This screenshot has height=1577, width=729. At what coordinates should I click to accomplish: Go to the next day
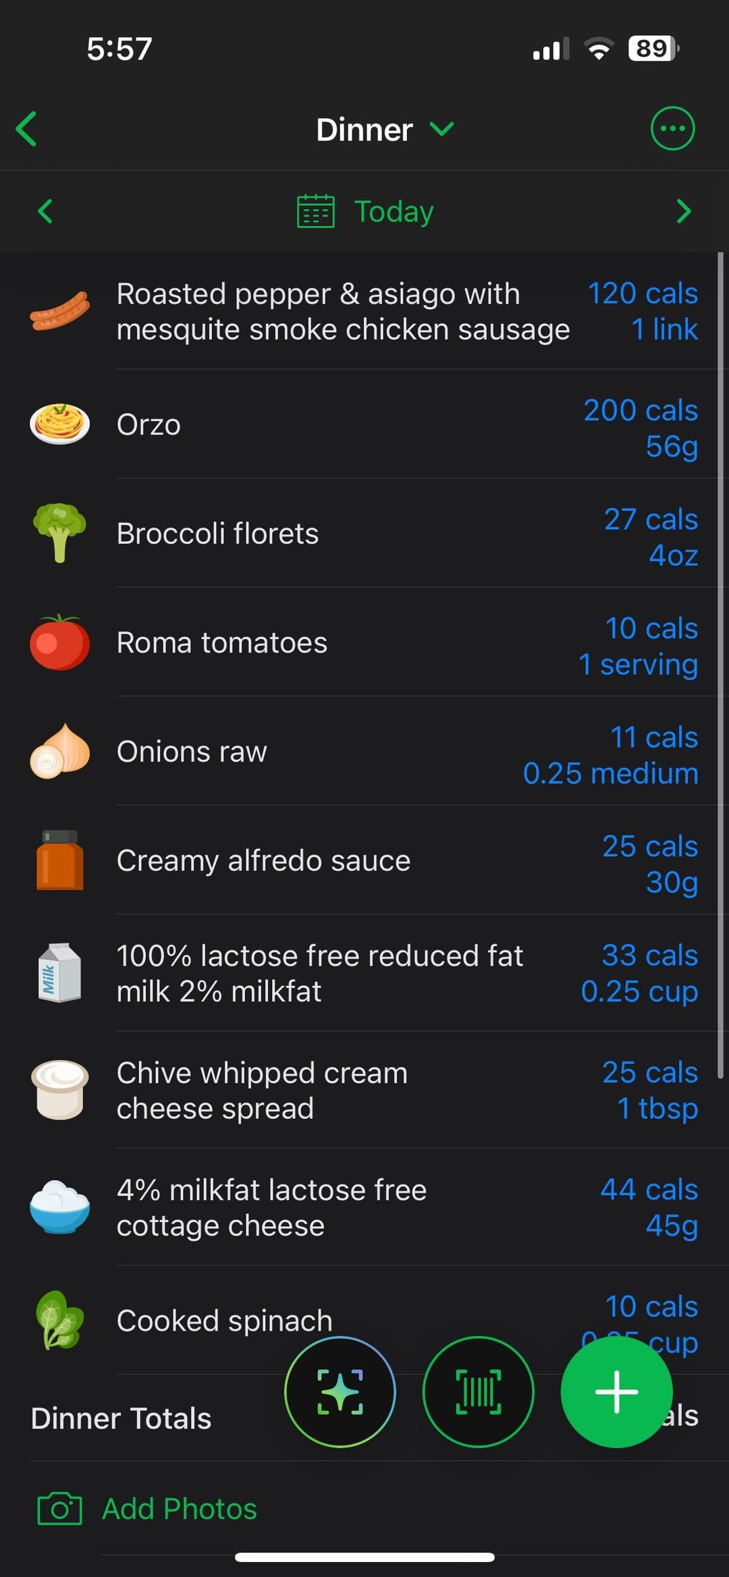pyautogui.click(x=683, y=211)
